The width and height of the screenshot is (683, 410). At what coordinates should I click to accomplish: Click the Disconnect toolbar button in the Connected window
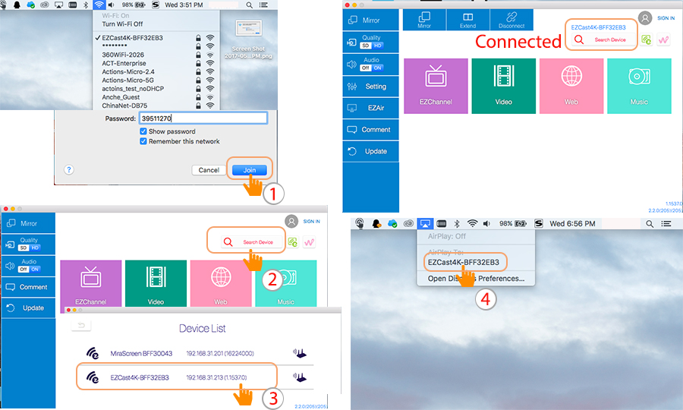[511, 20]
